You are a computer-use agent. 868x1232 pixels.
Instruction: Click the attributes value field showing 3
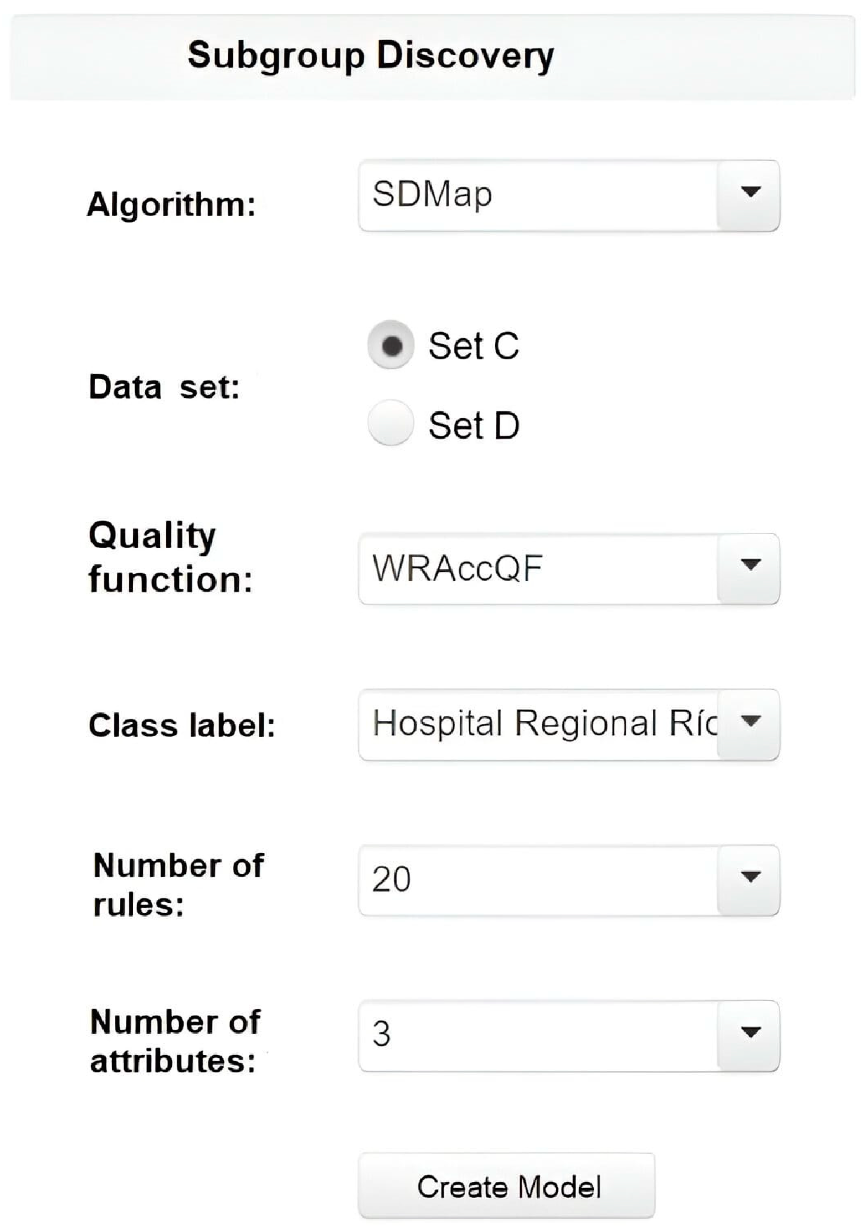(537, 1035)
